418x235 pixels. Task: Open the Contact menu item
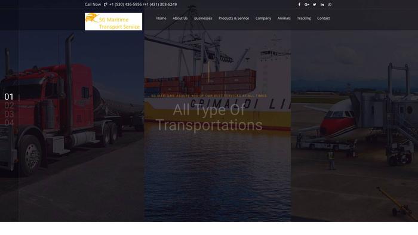click(324, 18)
